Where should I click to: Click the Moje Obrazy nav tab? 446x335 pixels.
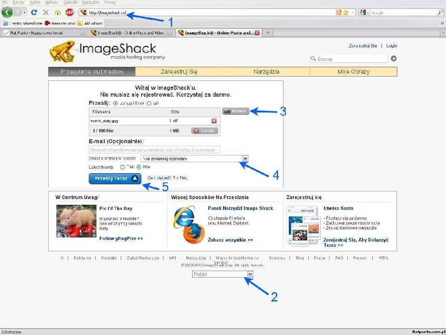click(354, 72)
